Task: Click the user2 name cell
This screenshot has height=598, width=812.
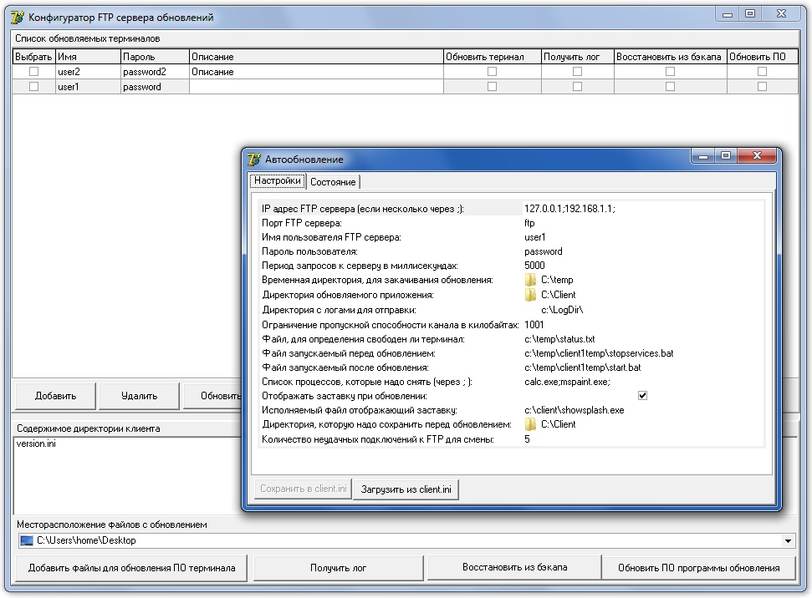Action: pyautogui.click(x=88, y=71)
